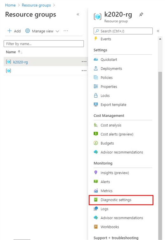Click the Home breadcrumb link
Viewport: 165px width, 240px height.
point(10,5)
